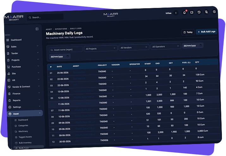
Task: Click the Infraa account label
Action: (168, 13)
